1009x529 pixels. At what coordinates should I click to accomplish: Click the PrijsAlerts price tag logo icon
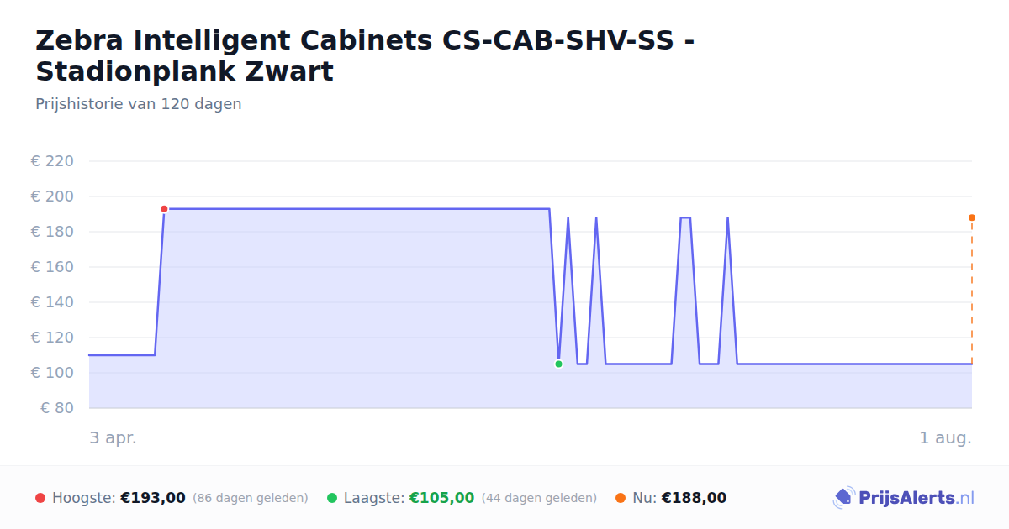click(x=843, y=498)
